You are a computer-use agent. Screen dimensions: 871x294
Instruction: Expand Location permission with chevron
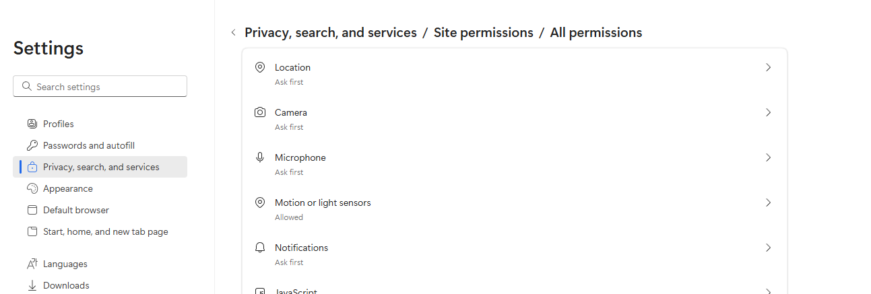point(768,67)
